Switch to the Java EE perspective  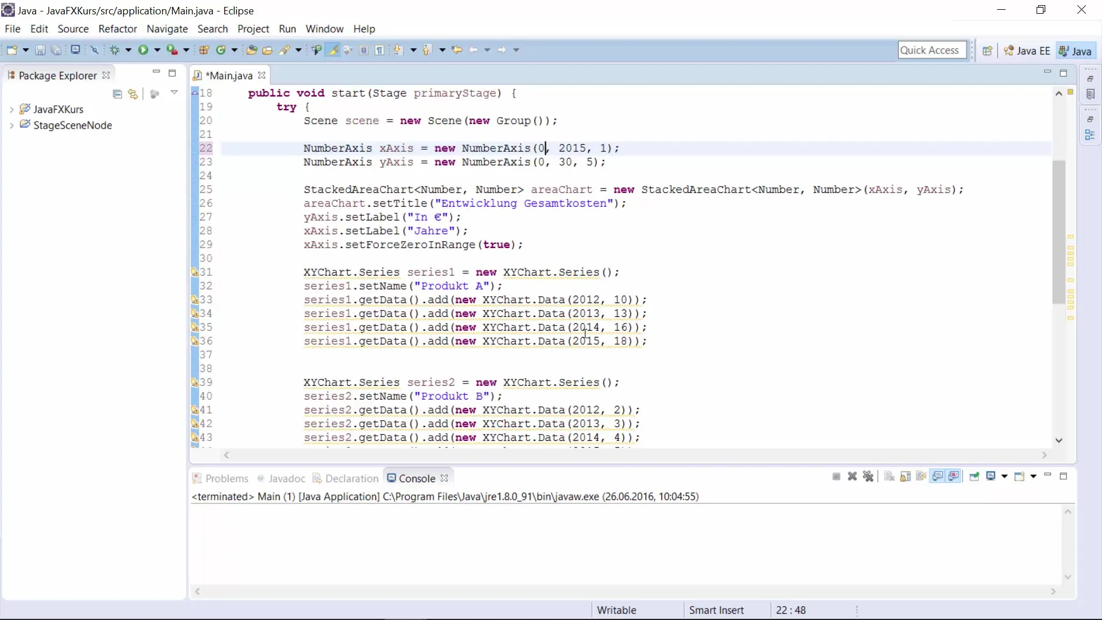[x=1027, y=51]
